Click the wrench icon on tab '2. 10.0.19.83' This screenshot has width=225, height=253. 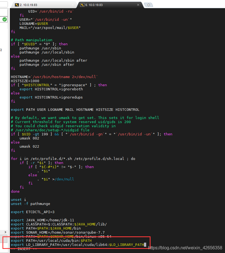click(17, 5)
